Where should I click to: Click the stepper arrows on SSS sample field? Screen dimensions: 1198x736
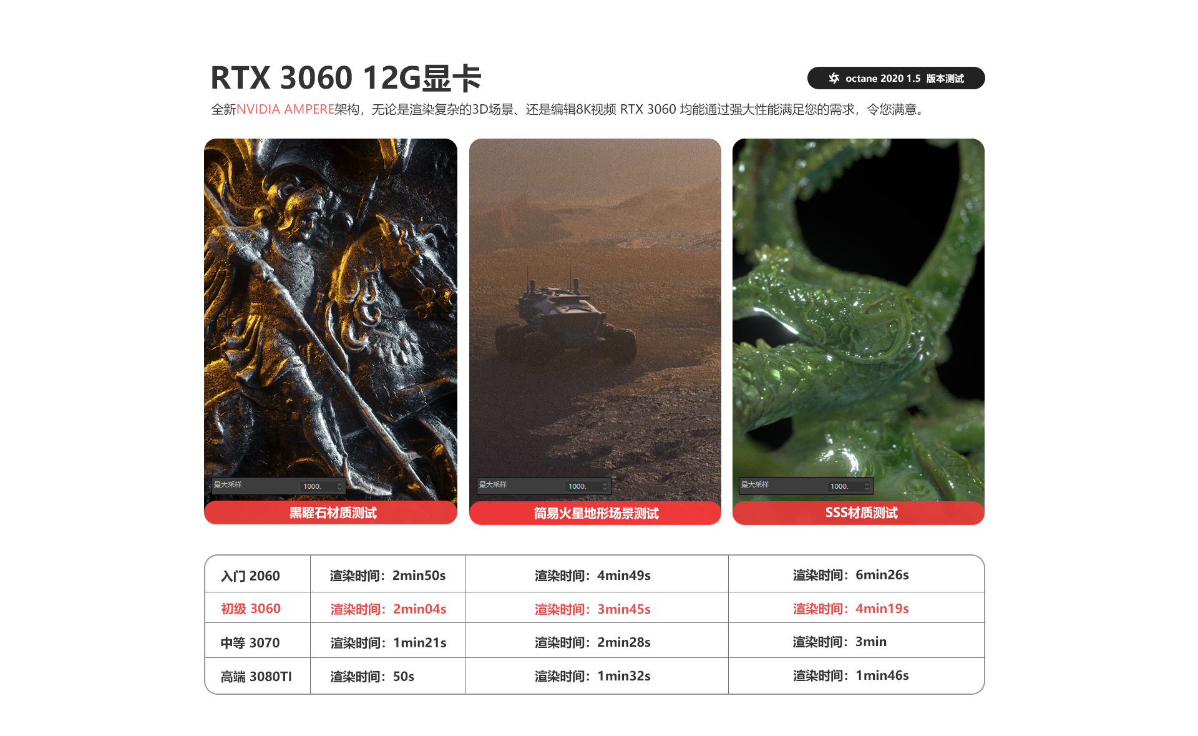coord(867,486)
